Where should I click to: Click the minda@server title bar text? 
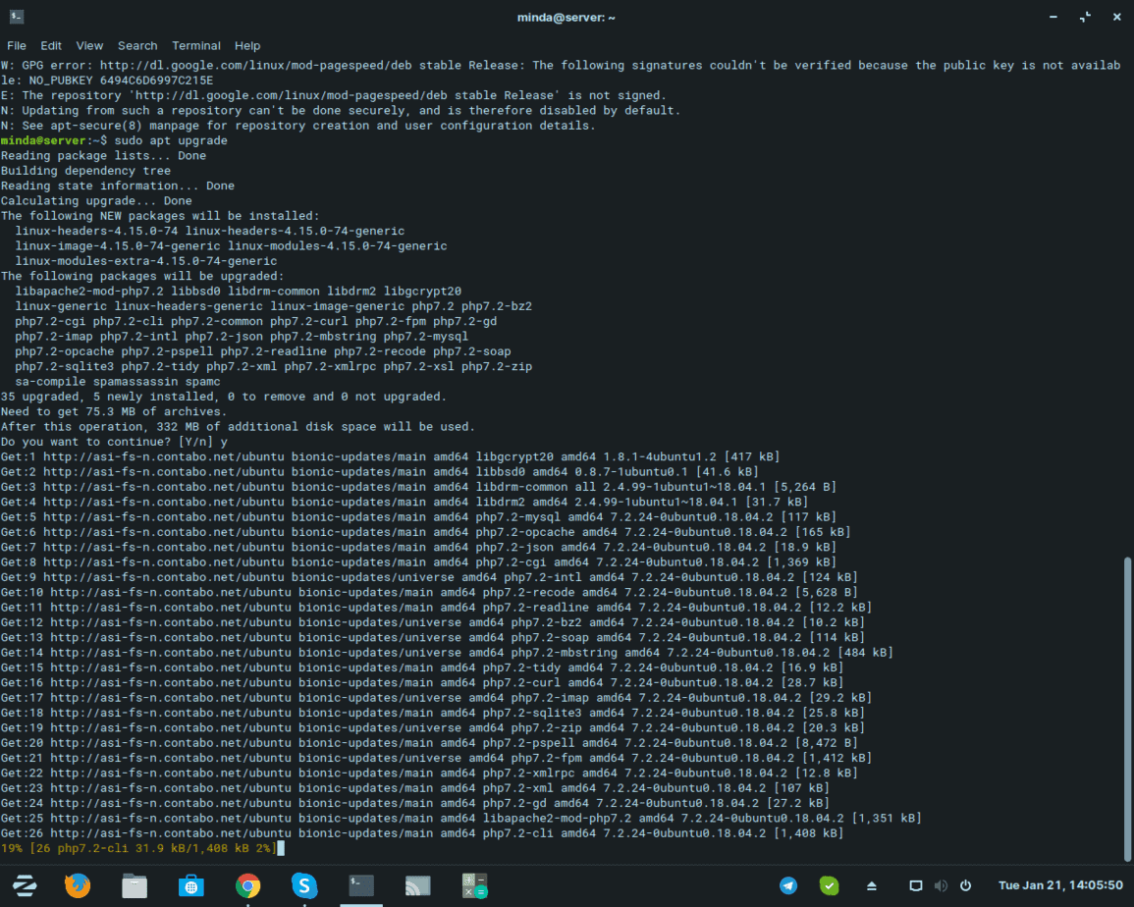(x=567, y=18)
